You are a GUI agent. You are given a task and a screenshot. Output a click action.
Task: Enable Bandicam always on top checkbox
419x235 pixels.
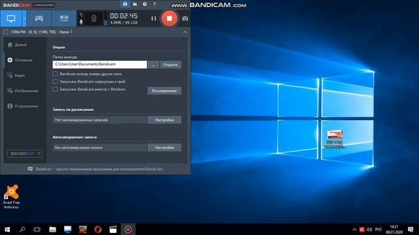pyautogui.click(x=55, y=74)
